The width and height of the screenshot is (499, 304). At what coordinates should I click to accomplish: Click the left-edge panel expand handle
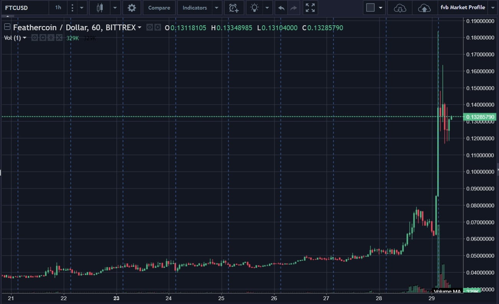[1, 172]
